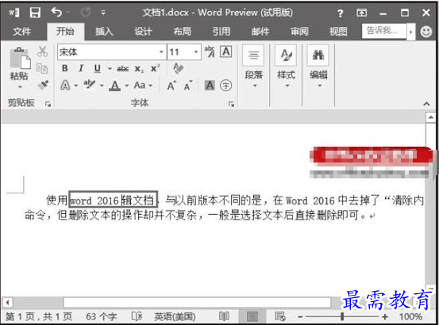This screenshot has height=325, width=439.
Task: Open the Aa change case menu
Action: (x=143, y=86)
